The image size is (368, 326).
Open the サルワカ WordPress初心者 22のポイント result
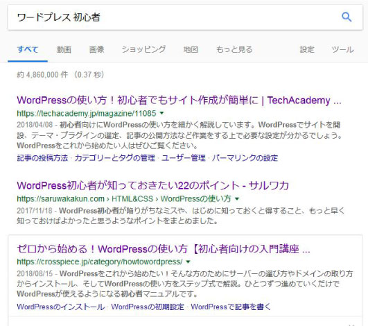pyautogui.click(x=152, y=186)
